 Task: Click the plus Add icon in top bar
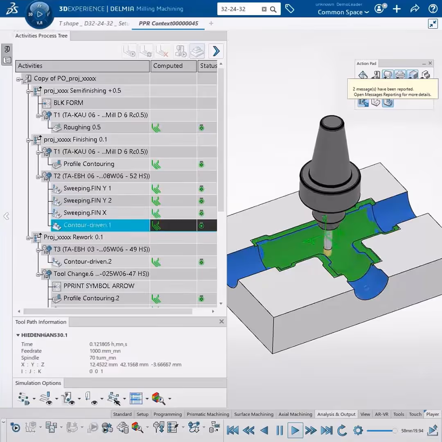(397, 9)
